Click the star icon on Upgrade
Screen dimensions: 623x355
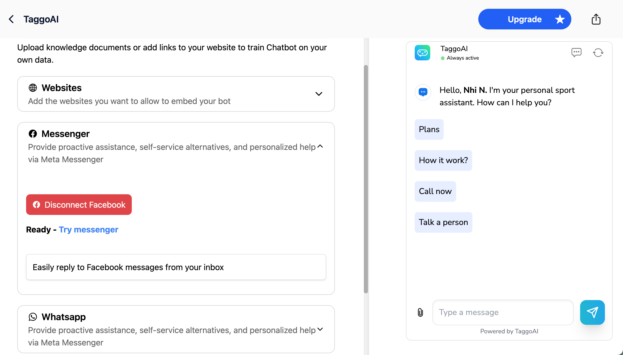point(560,19)
